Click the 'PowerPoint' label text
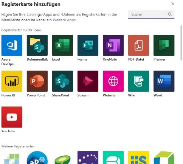The width and height of the screenshot is (183, 164). pyautogui.click(x=36, y=95)
